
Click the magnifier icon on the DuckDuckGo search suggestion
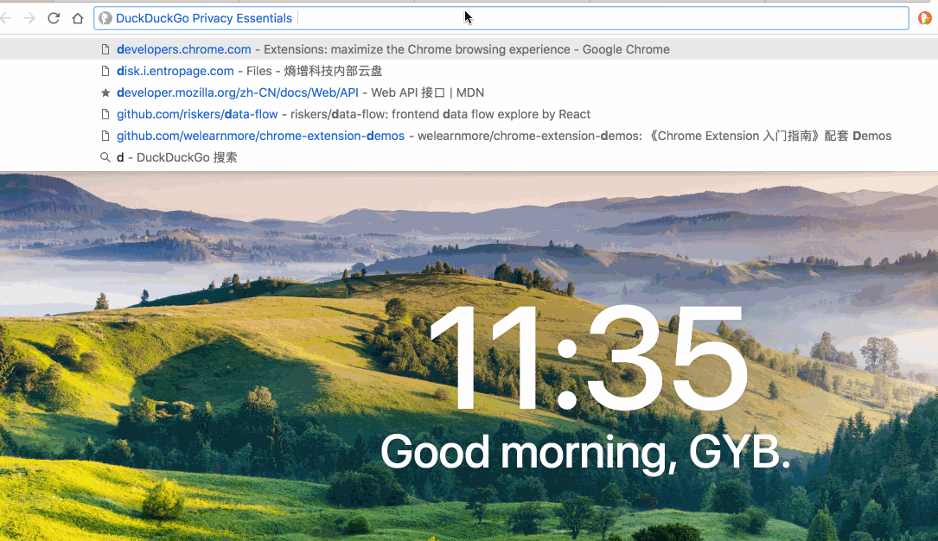[x=105, y=157]
